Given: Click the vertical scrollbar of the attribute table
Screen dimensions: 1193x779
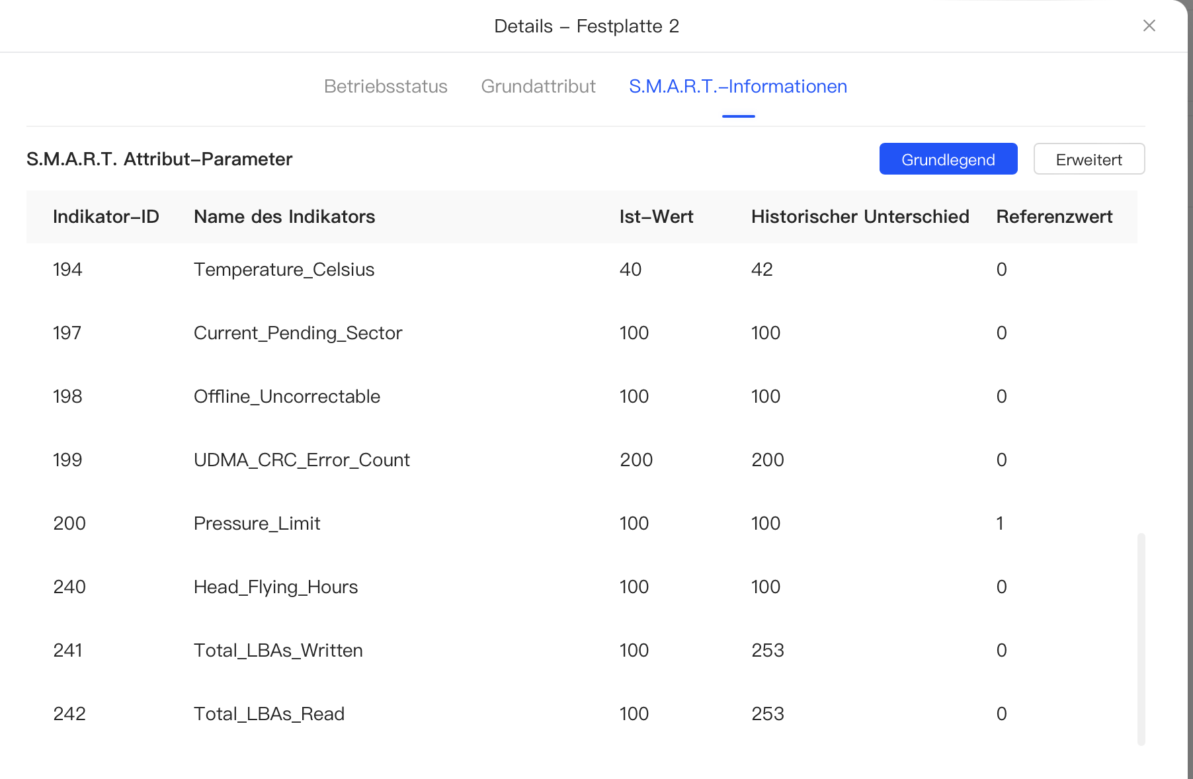Looking at the screenshot, I should coord(1141,639).
